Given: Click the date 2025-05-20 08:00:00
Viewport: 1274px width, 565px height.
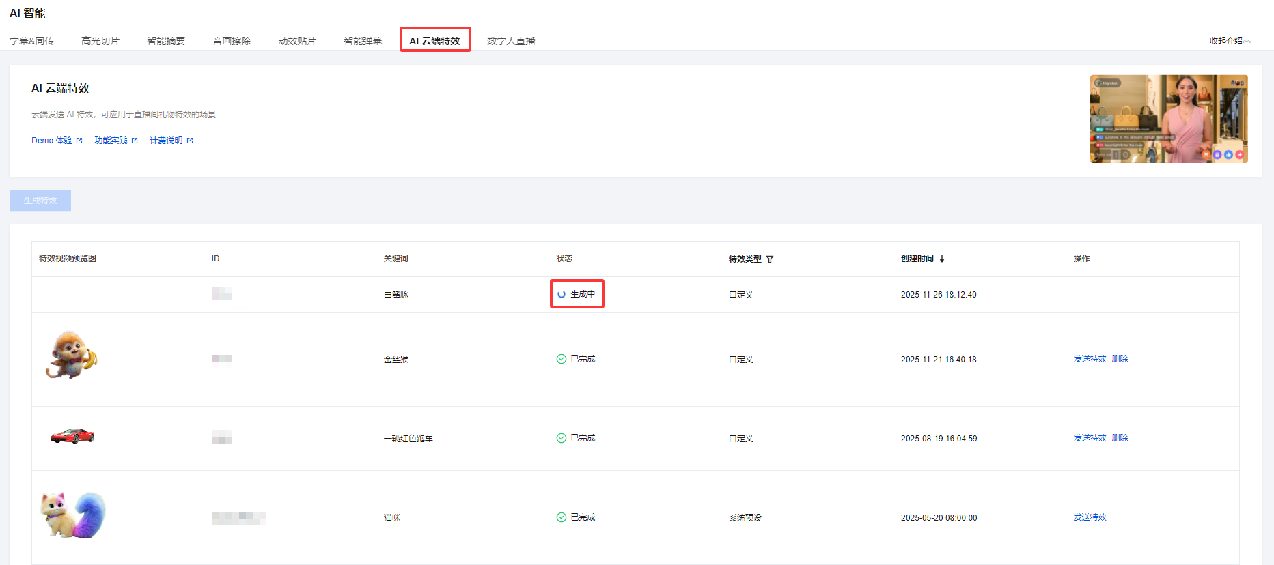Looking at the screenshot, I should 939,518.
